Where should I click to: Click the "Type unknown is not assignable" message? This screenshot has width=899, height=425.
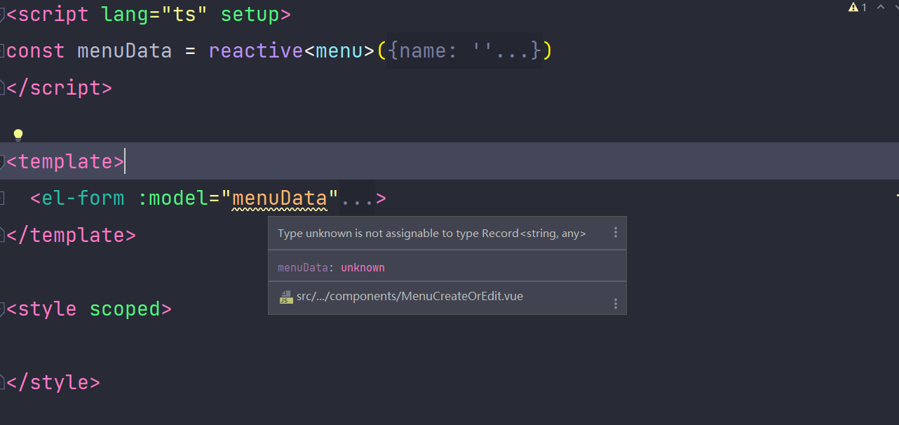pyautogui.click(x=431, y=233)
